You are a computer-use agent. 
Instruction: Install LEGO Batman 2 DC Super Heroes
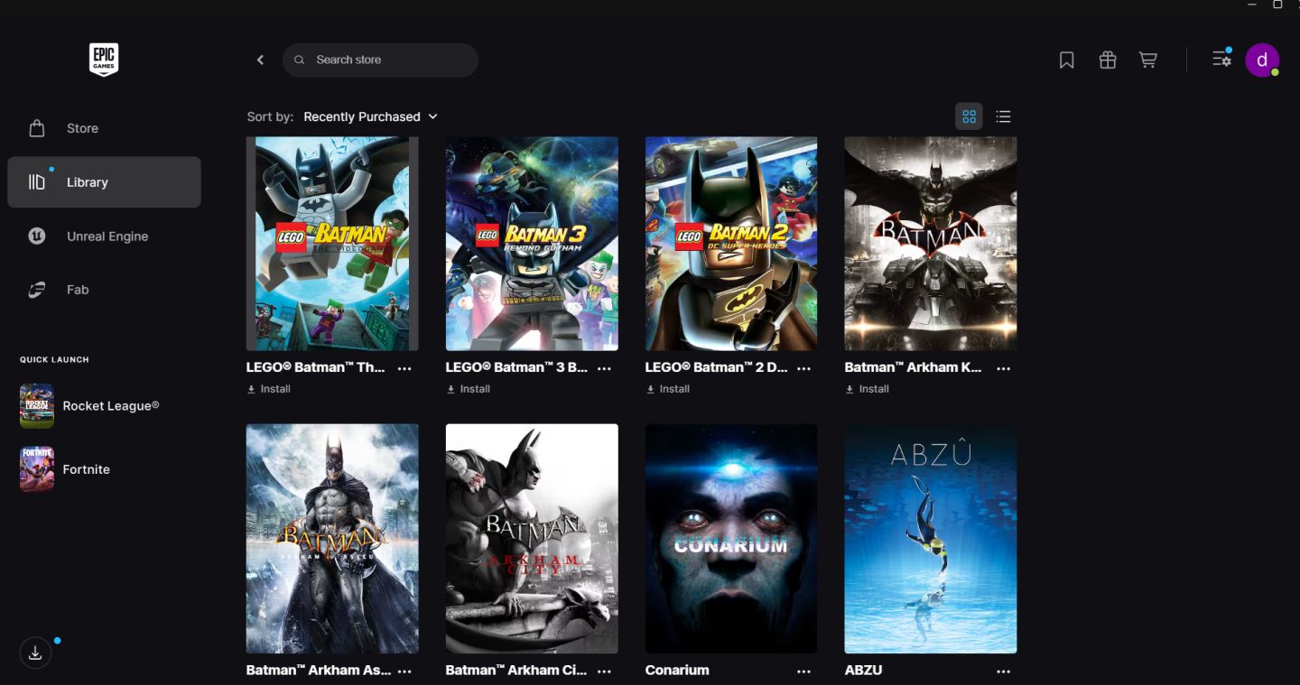[x=668, y=389]
